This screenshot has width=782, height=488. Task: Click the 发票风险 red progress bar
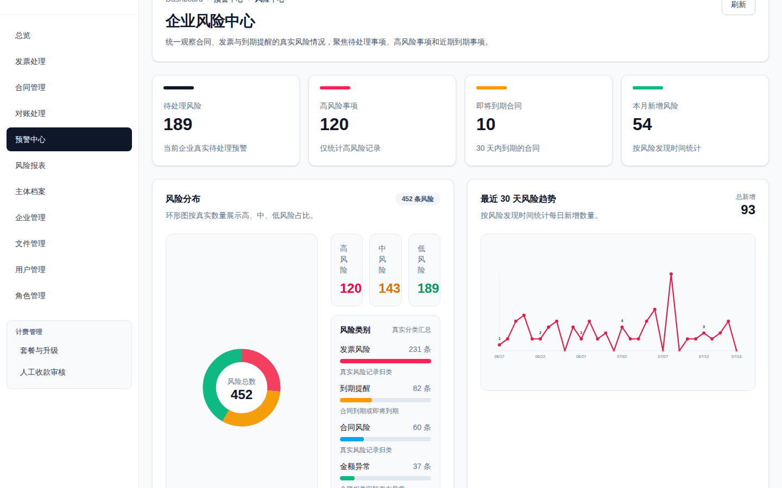[x=386, y=361]
